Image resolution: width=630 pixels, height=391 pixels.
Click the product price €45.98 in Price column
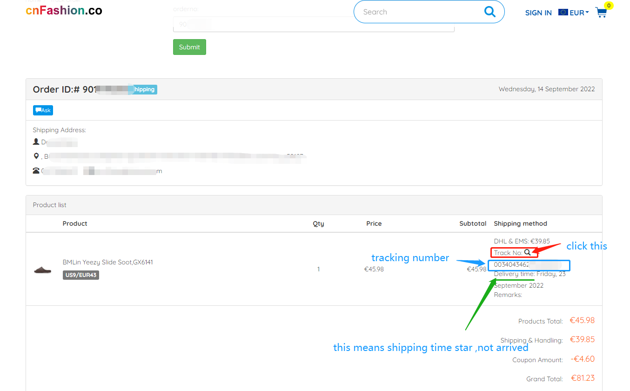pyautogui.click(x=374, y=269)
